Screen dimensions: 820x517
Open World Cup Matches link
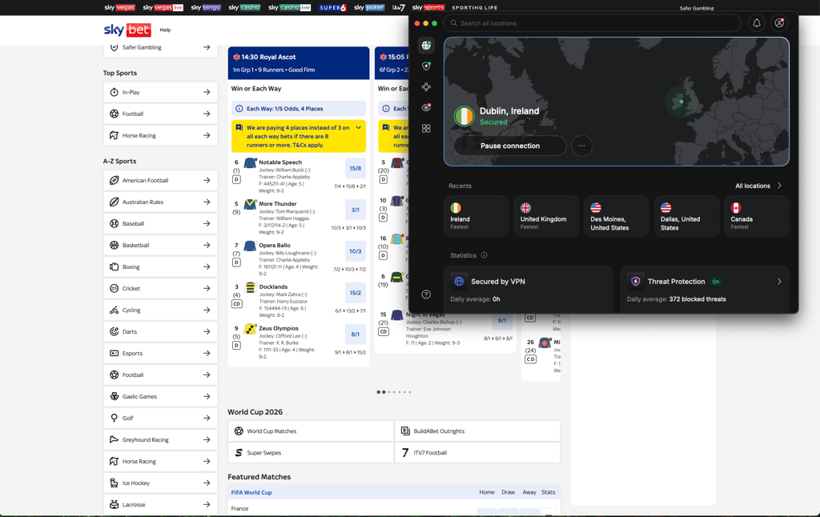click(311, 431)
